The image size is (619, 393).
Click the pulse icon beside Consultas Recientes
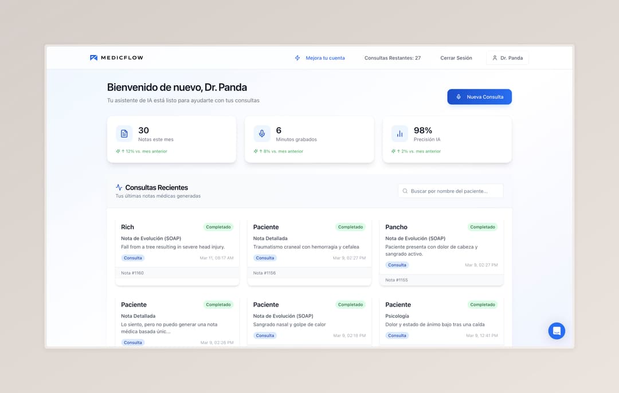click(119, 187)
